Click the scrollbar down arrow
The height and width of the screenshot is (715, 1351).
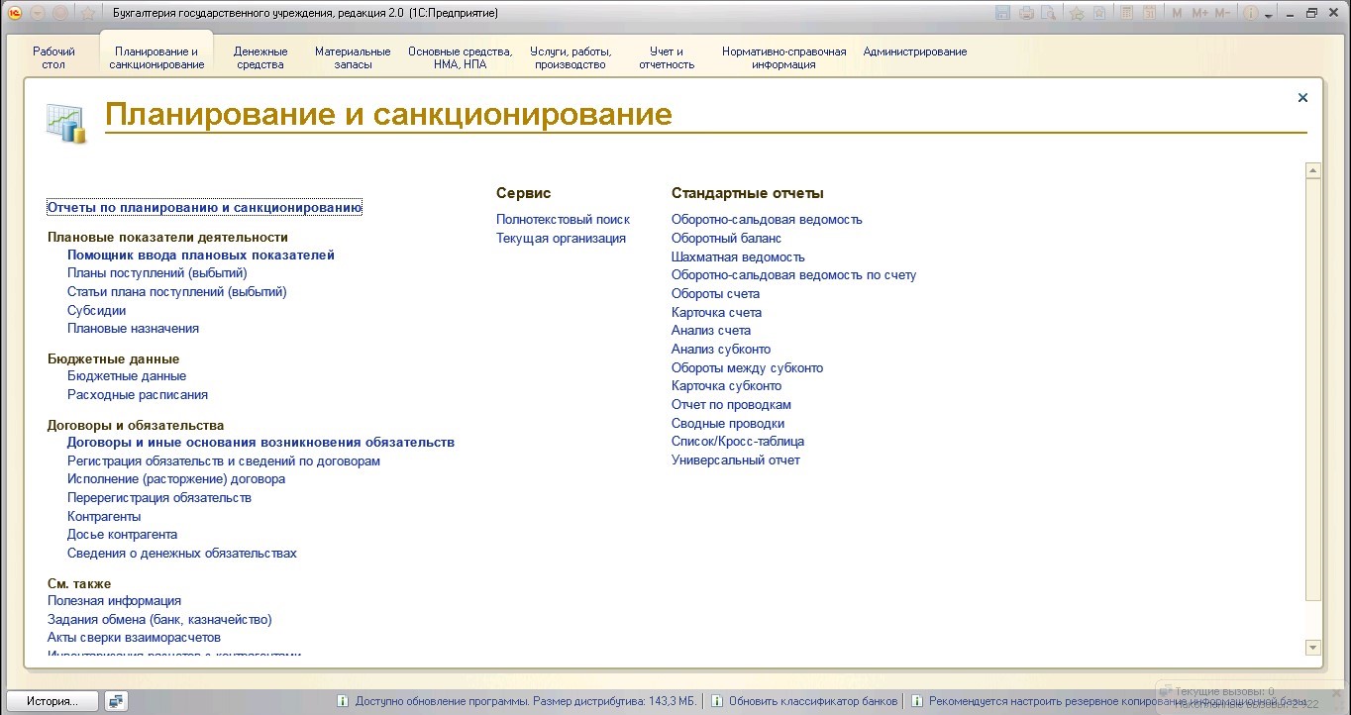[1313, 648]
